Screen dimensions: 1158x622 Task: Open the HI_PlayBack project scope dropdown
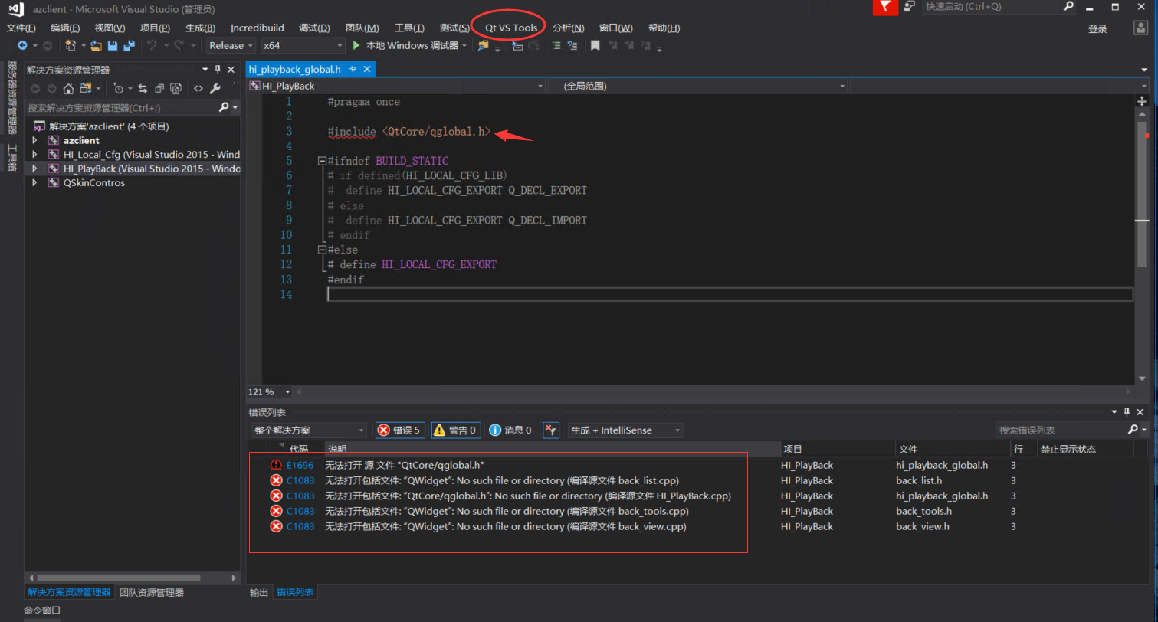(396, 86)
